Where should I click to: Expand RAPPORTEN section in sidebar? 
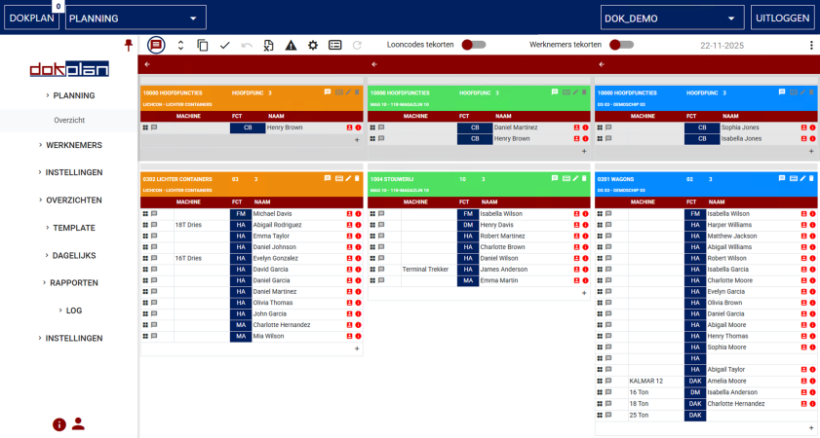point(69,283)
